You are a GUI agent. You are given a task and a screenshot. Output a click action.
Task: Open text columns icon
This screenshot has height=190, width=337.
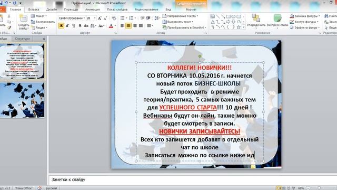click(150, 26)
